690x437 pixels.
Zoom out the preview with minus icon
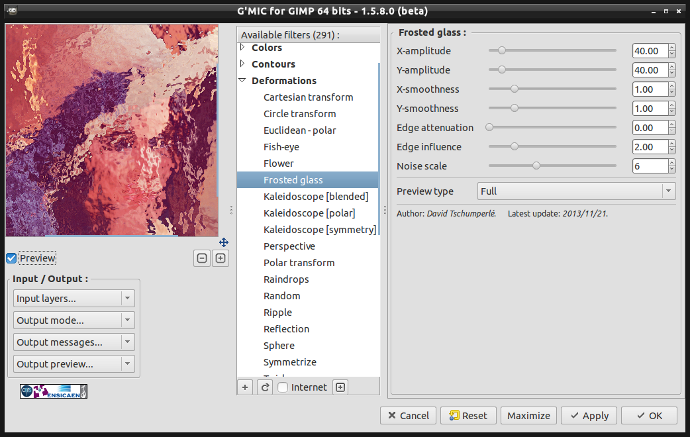pos(202,258)
